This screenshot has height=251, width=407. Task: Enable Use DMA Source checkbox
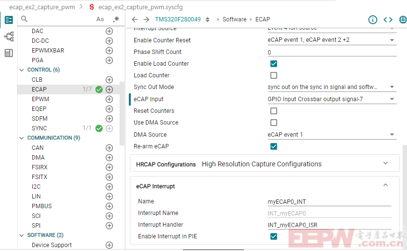pyautogui.click(x=274, y=123)
